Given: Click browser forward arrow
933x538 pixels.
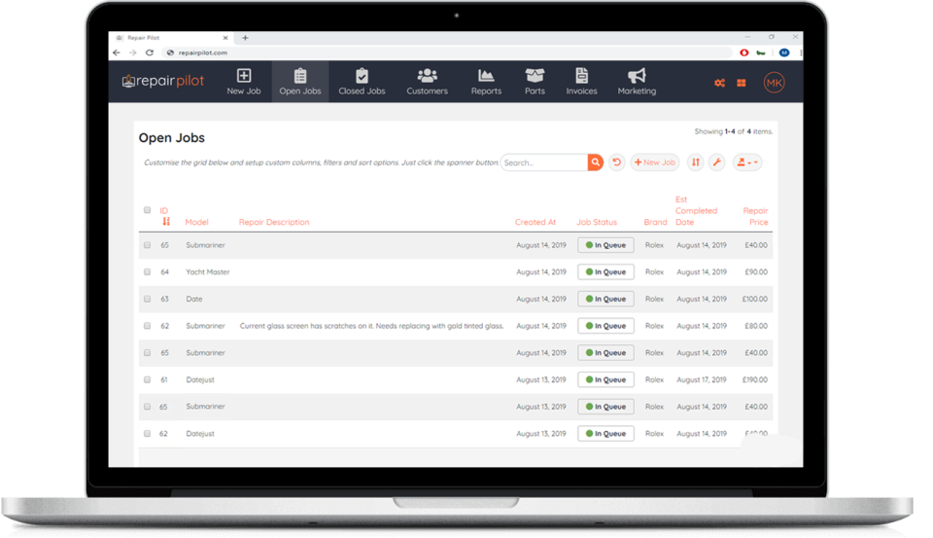Looking at the screenshot, I should (x=133, y=53).
